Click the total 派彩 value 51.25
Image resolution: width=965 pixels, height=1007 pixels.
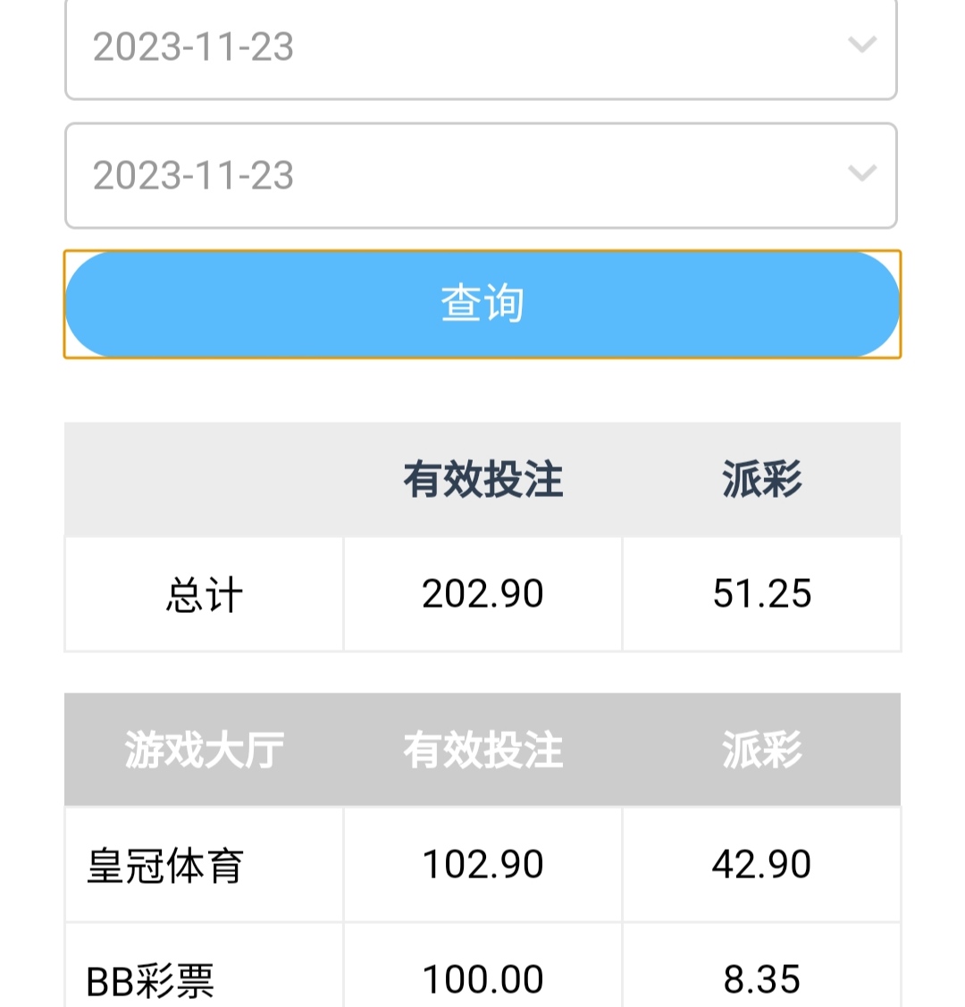[762, 594]
